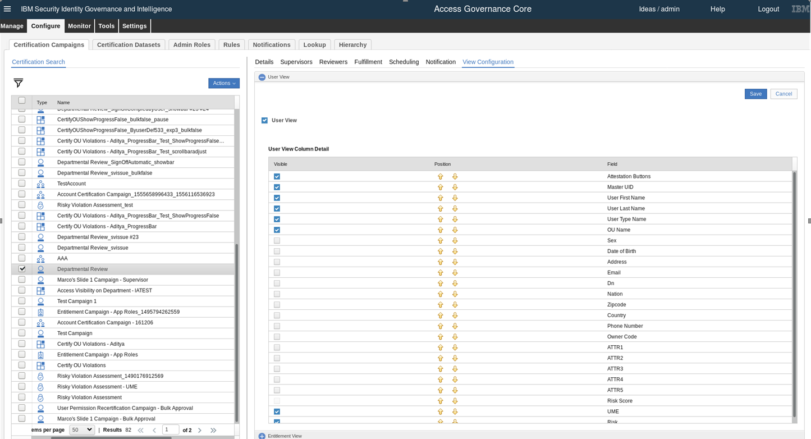This screenshot has height=439, width=811.
Task: Open the Tools menu
Action: (x=106, y=26)
